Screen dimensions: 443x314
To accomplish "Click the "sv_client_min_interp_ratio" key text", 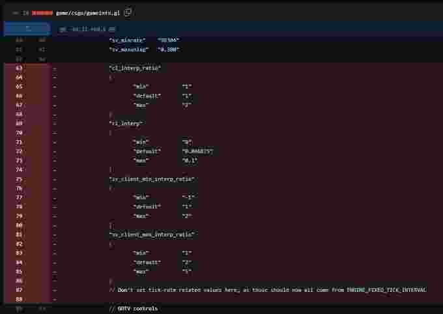I will coord(152,179).
